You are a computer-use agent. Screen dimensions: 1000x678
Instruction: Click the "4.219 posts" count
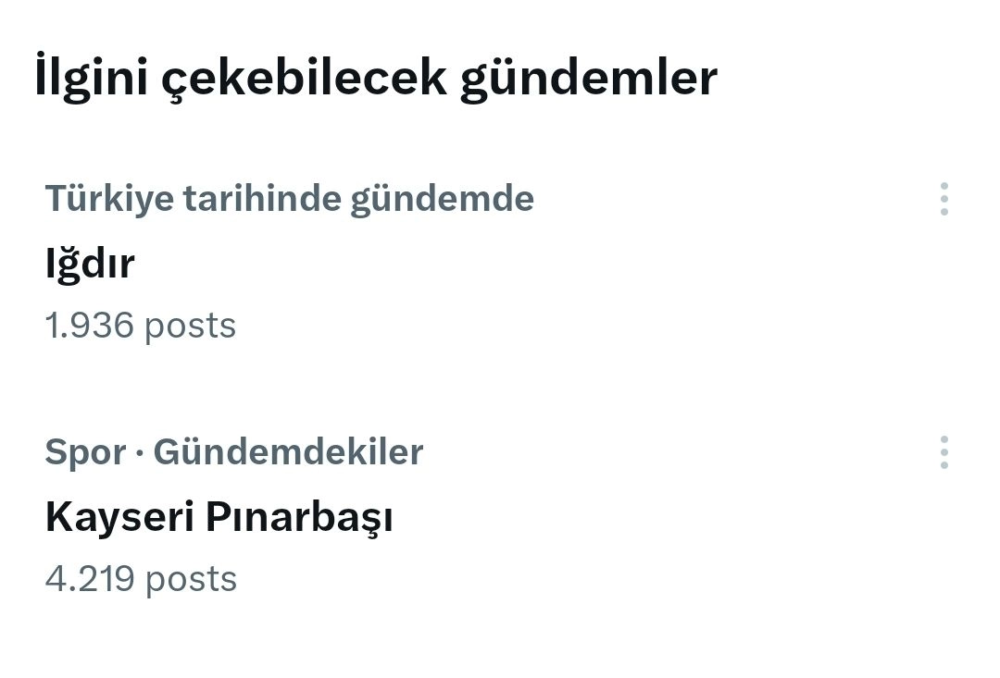[141, 579]
